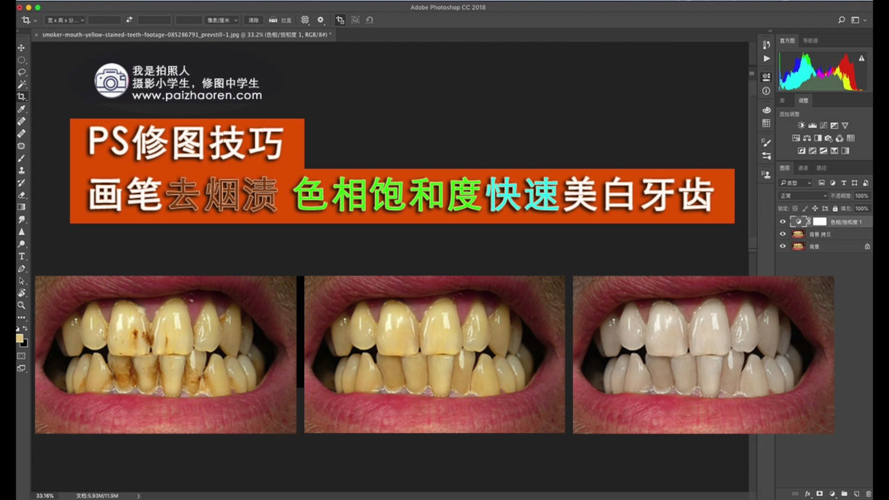This screenshot has width=889, height=500.
Task: Add a Curves adjustment from the 调整 panel
Action: (x=823, y=125)
